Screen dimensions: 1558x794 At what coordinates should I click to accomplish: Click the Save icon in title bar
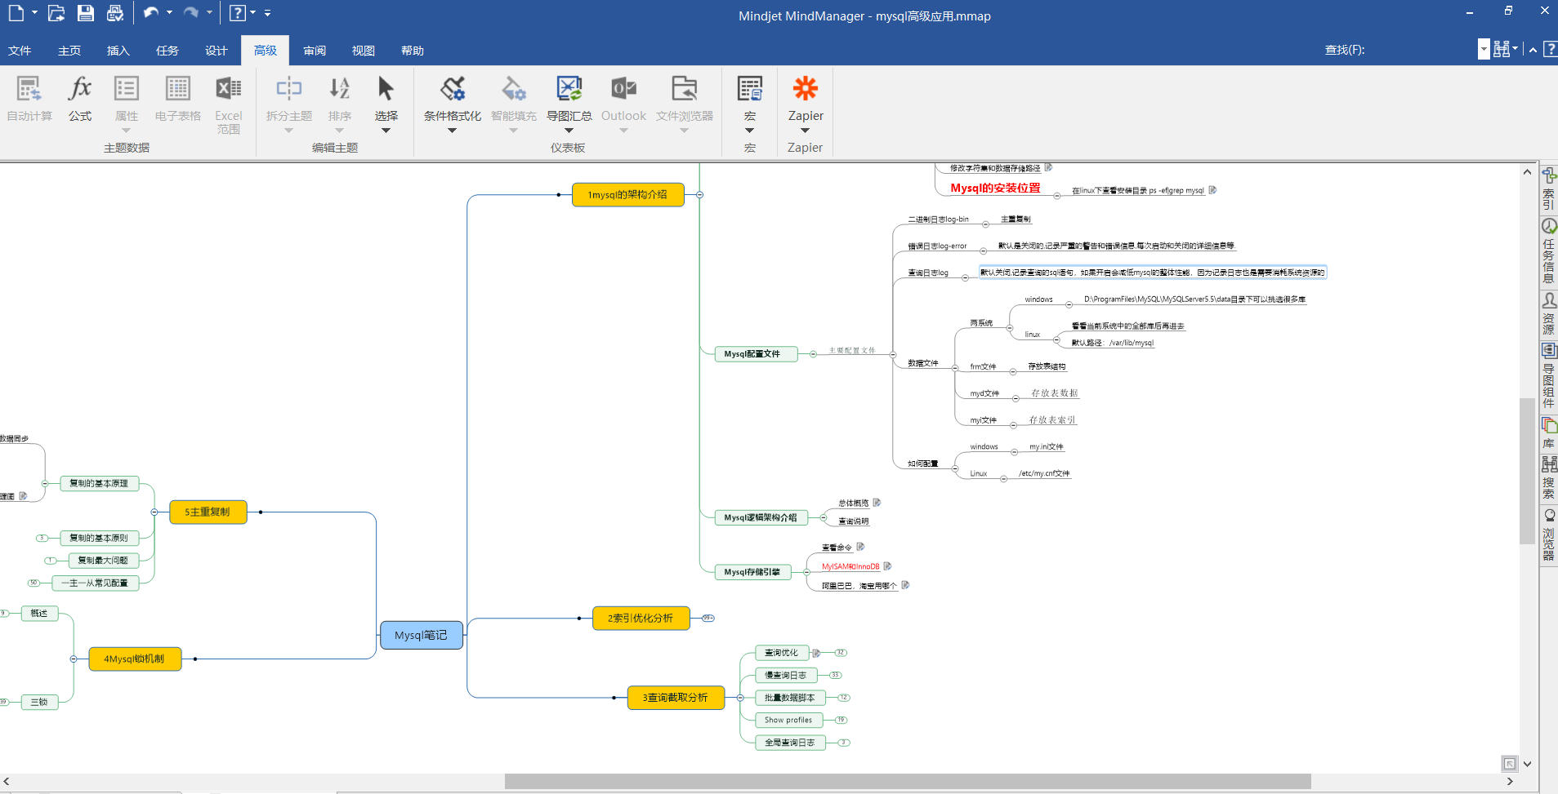point(86,13)
